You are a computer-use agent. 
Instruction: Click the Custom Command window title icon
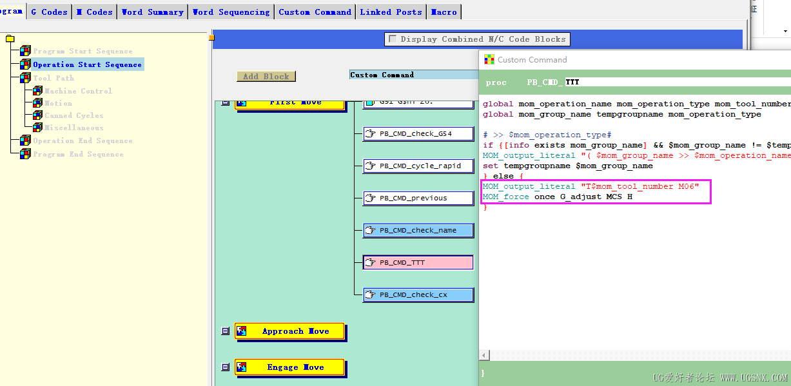(489, 60)
